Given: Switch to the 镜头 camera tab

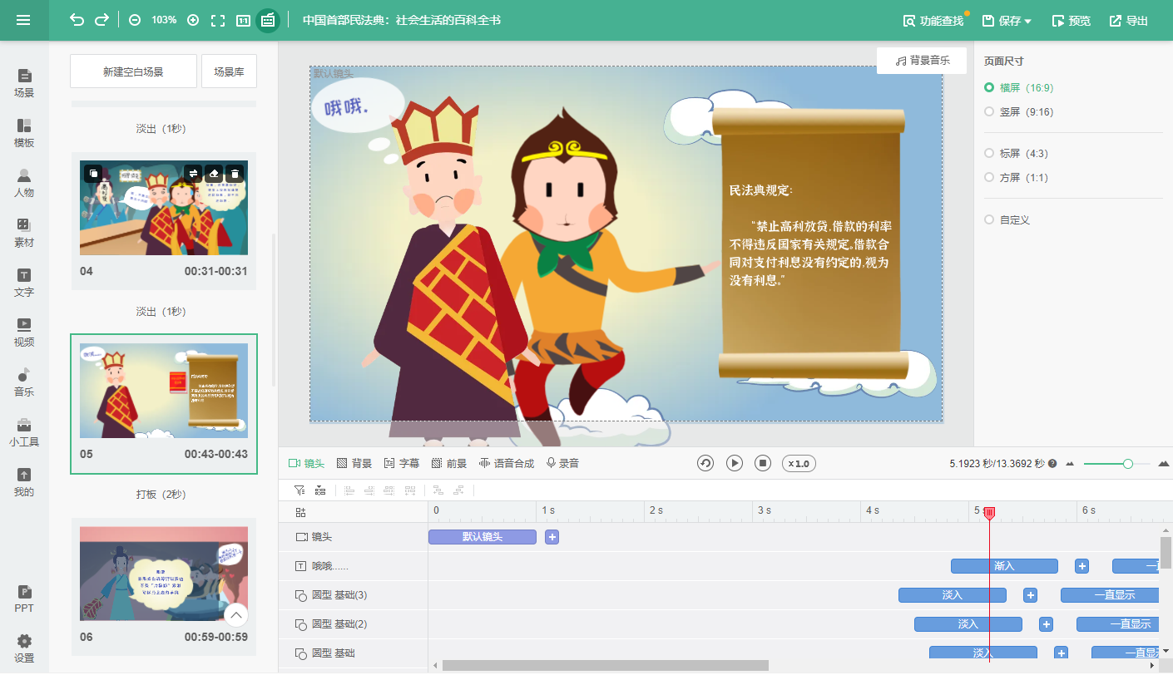Looking at the screenshot, I should 307,463.
